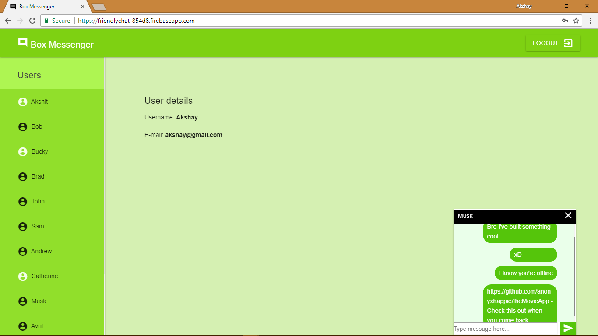This screenshot has height=336, width=598.
Task: Click the Box Messenger chat logo icon
Action: click(x=23, y=42)
